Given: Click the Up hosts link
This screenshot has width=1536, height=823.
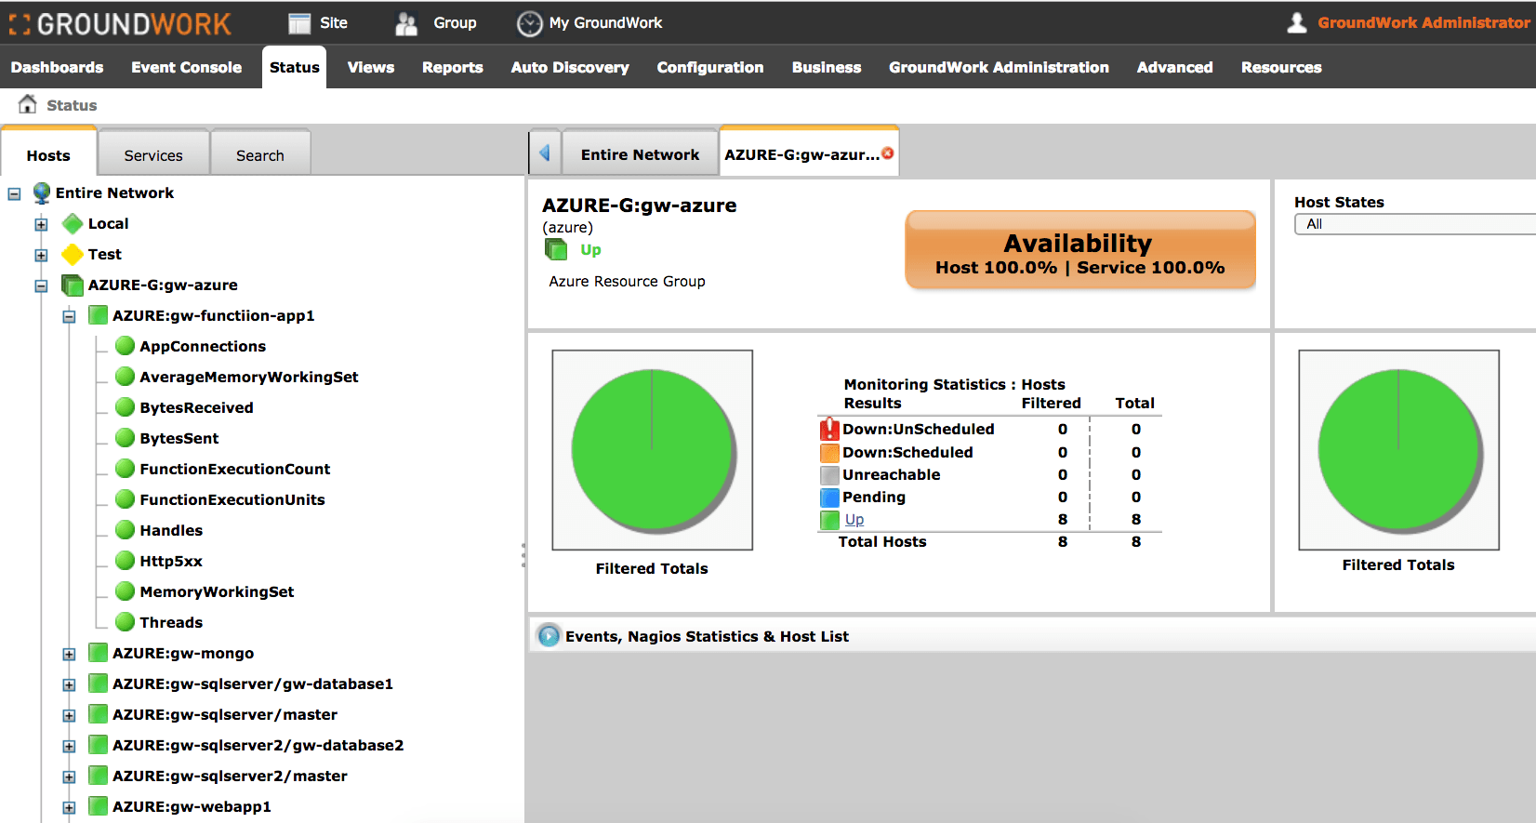Looking at the screenshot, I should (x=854, y=519).
